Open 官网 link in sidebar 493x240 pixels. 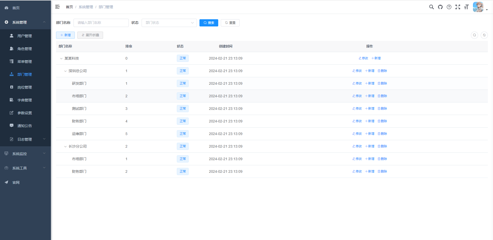pyautogui.click(x=25, y=183)
